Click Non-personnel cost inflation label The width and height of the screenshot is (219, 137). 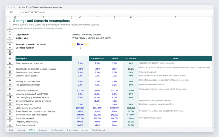[x=28, y=85]
